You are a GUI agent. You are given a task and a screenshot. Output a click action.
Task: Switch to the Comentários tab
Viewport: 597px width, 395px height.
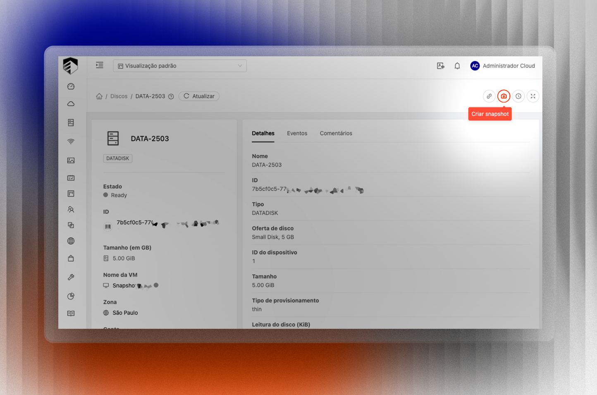336,133
